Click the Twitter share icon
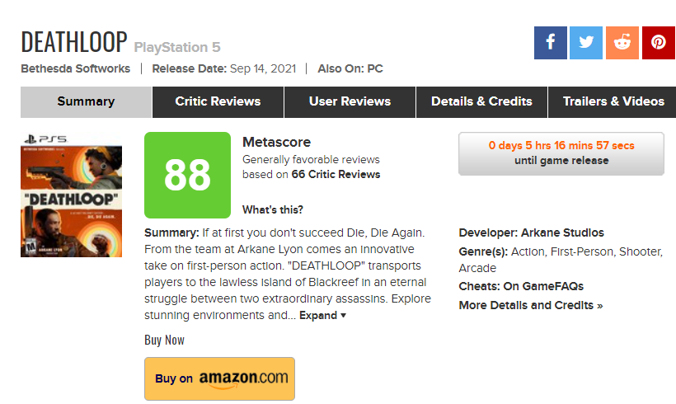The height and width of the screenshot is (404, 676). 586,43
